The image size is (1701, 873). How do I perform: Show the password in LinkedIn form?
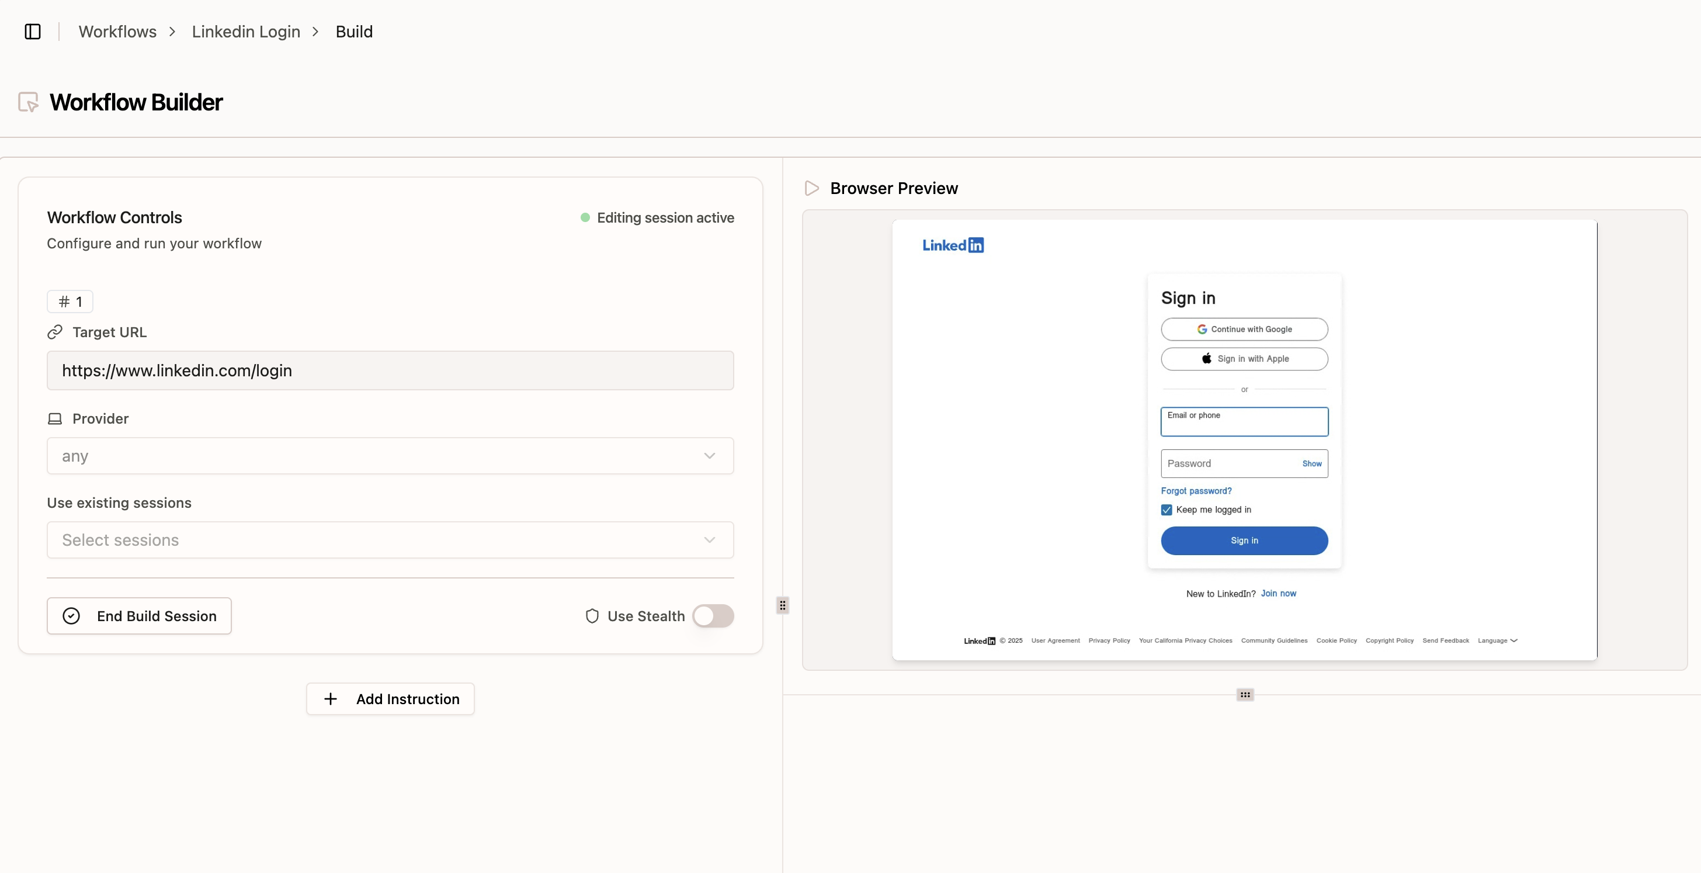[x=1311, y=463]
